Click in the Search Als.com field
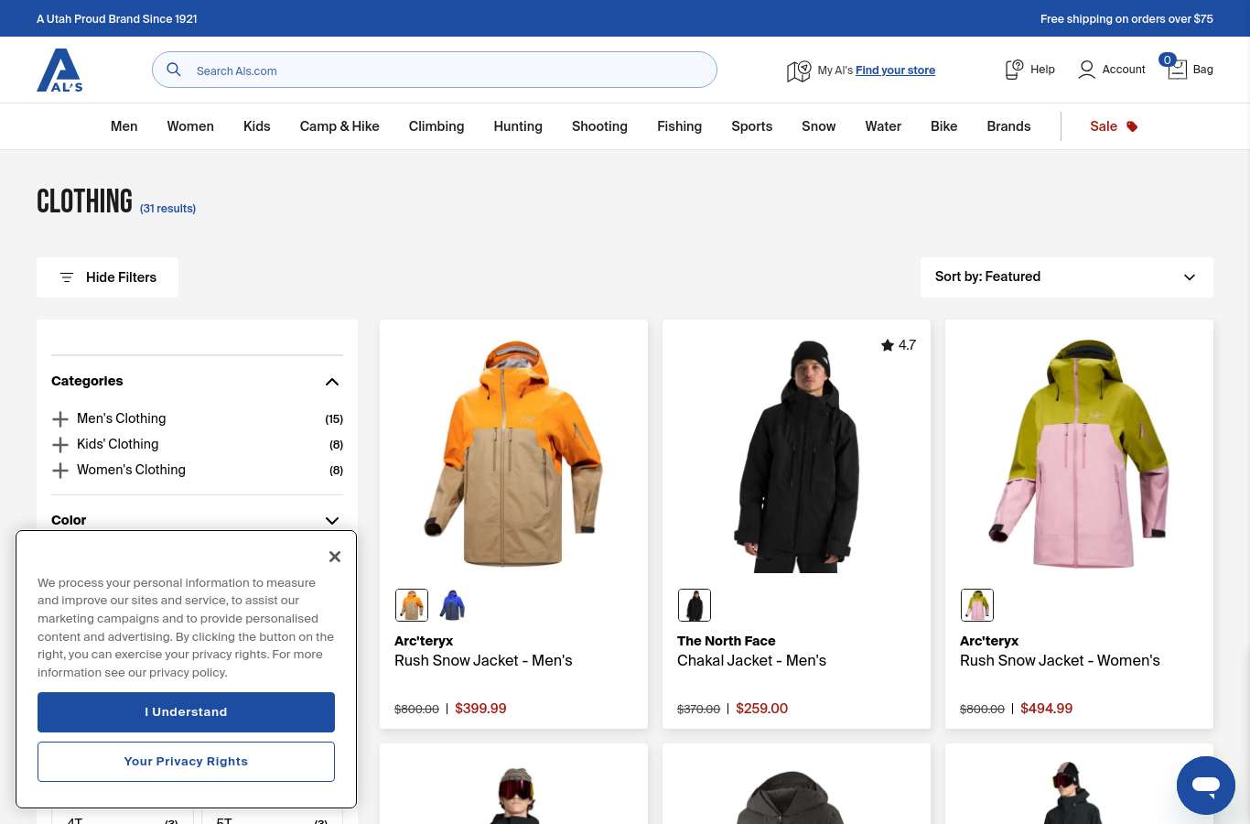1250x824 pixels. [435, 70]
